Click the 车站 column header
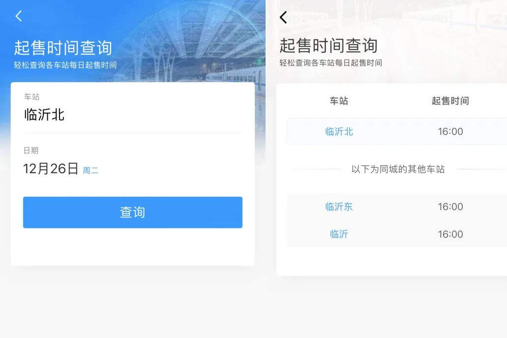Image resolution: width=507 pixels, height=338 pixels. pyautogui.click(x=339, y=101)
